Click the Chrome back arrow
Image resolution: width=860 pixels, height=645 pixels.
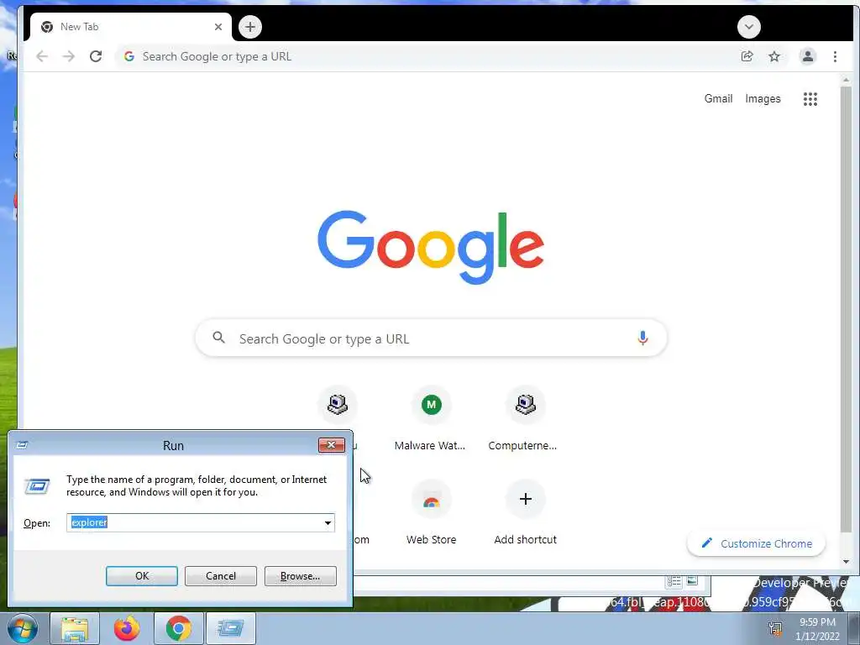point(42,56)
